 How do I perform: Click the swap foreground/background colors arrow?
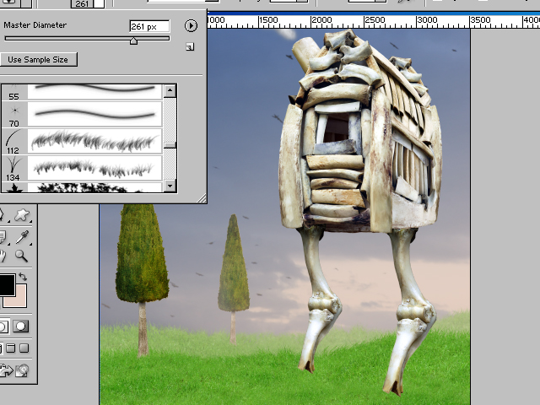22,277
